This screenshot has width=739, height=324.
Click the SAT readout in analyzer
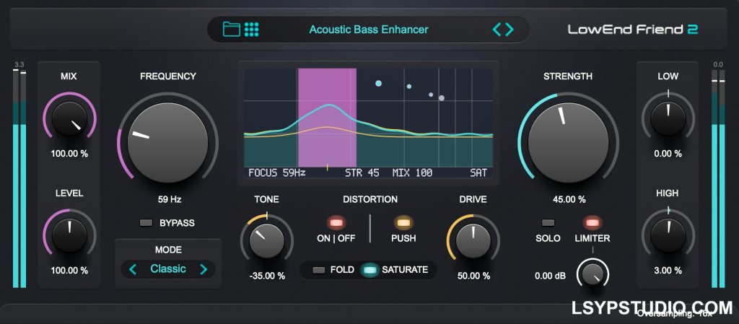(478, 173)
